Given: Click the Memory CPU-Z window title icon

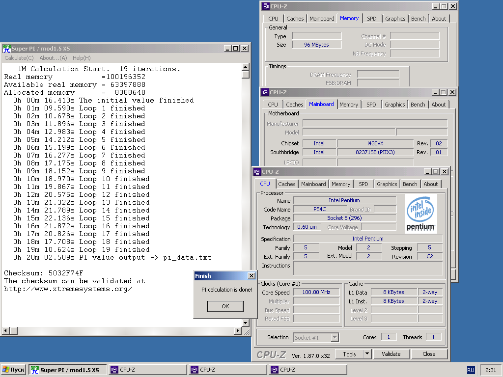Looking at the screenshot, I should (265, 6).
